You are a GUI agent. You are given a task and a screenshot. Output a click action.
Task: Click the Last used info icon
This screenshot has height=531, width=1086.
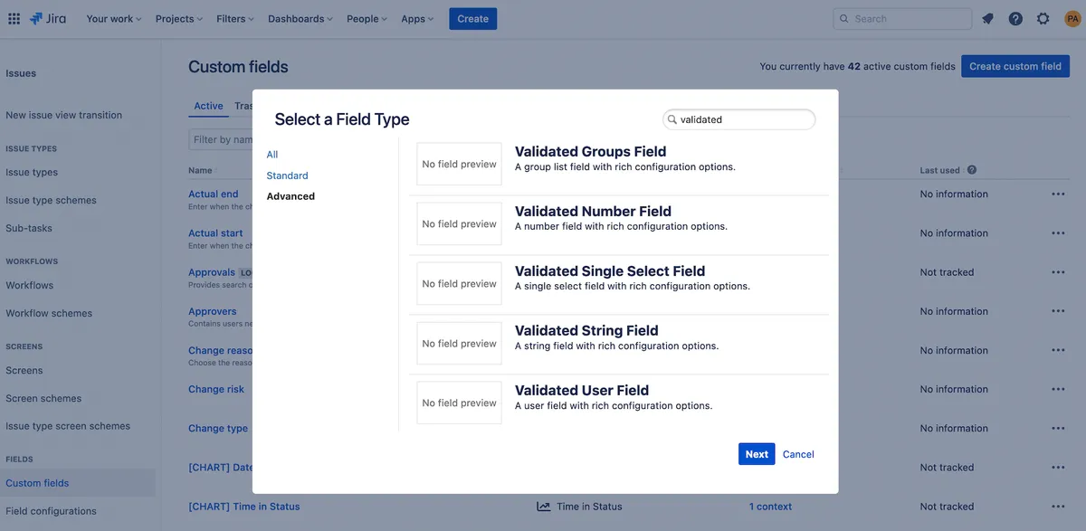972,170
